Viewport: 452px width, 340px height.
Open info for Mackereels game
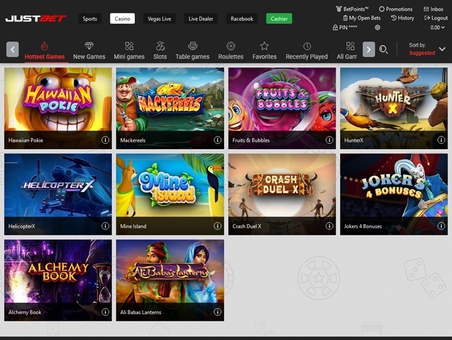pyautogui.click(x=217, y=140)
